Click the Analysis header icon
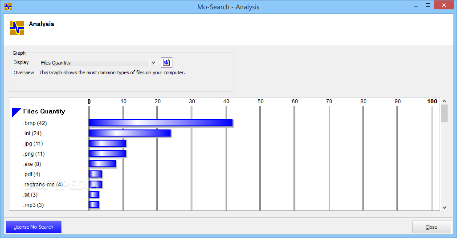The image size is (457, 238). [x=17, y=28]
